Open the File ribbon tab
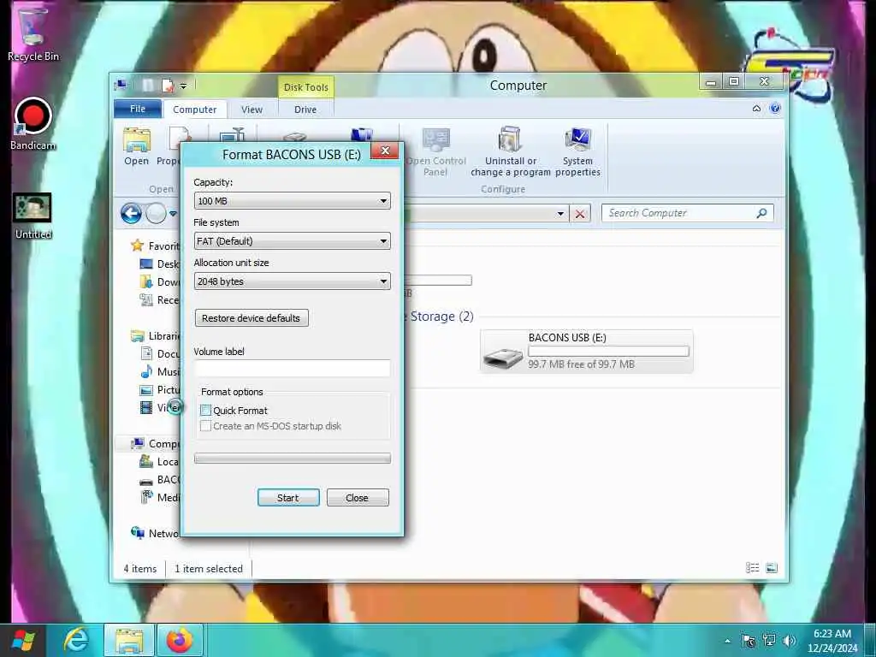876x657 pixels. (x=138, y=109)
